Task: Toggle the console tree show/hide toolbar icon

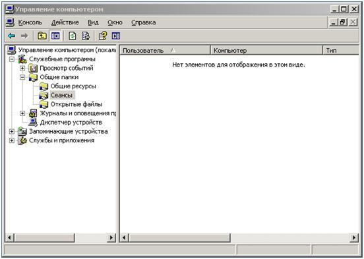Action: tap(55, 36)
